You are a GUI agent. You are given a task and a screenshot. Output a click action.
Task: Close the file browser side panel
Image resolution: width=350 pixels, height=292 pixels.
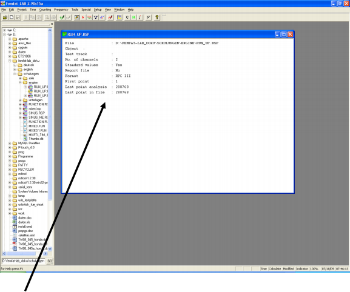click(52, 24)
